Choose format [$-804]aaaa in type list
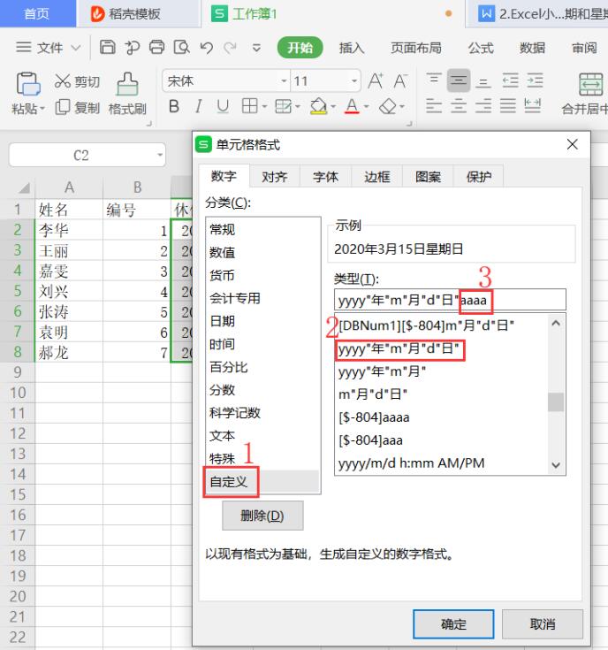The width and height of the screenshot is (608, 650). click(442, 417)
